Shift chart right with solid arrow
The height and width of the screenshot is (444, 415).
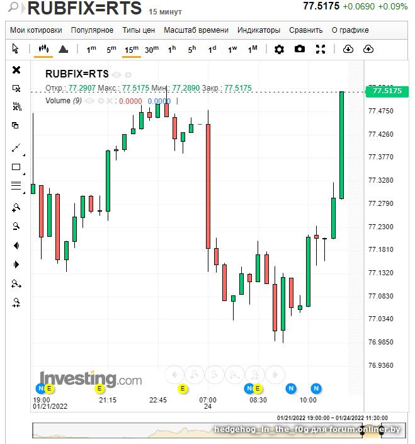pyautogui.click(x=16, y=265)
